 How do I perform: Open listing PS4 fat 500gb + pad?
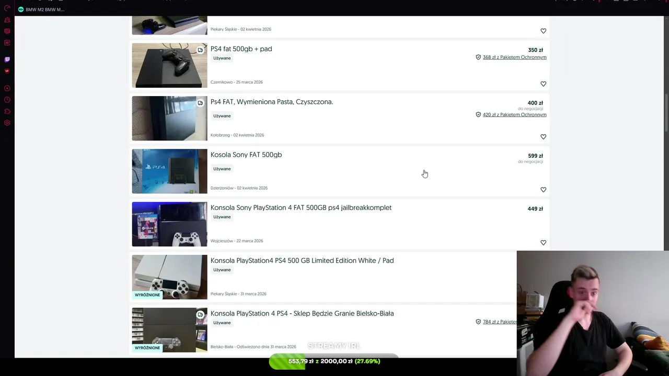point(241,49)
